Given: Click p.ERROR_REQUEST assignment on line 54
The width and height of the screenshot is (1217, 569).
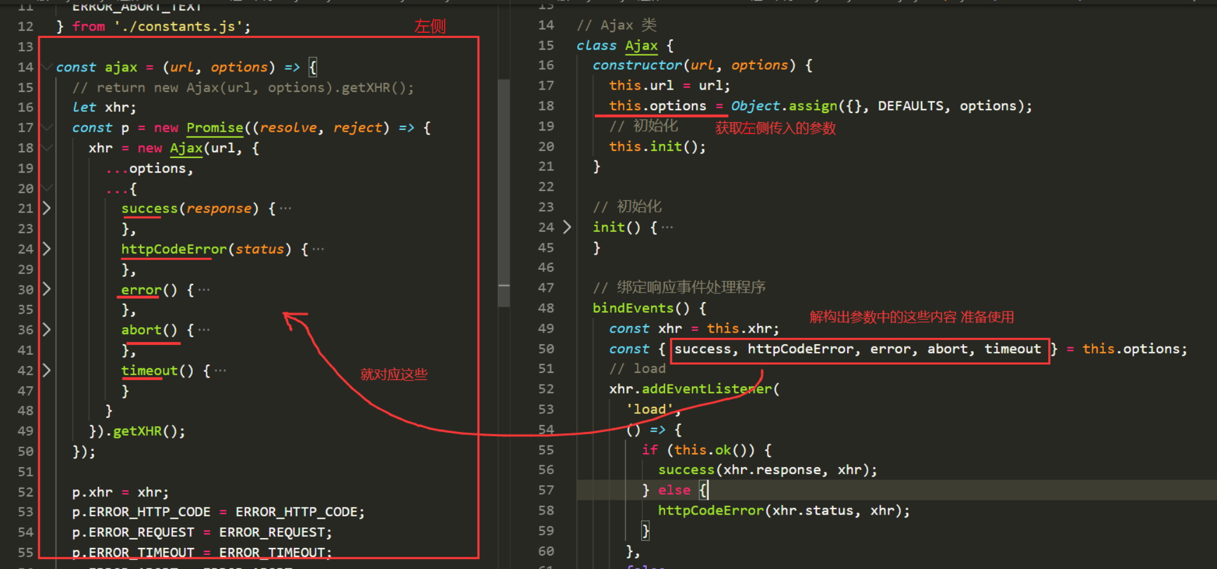Looking at the screenshot, I should (x=202, y=533).
